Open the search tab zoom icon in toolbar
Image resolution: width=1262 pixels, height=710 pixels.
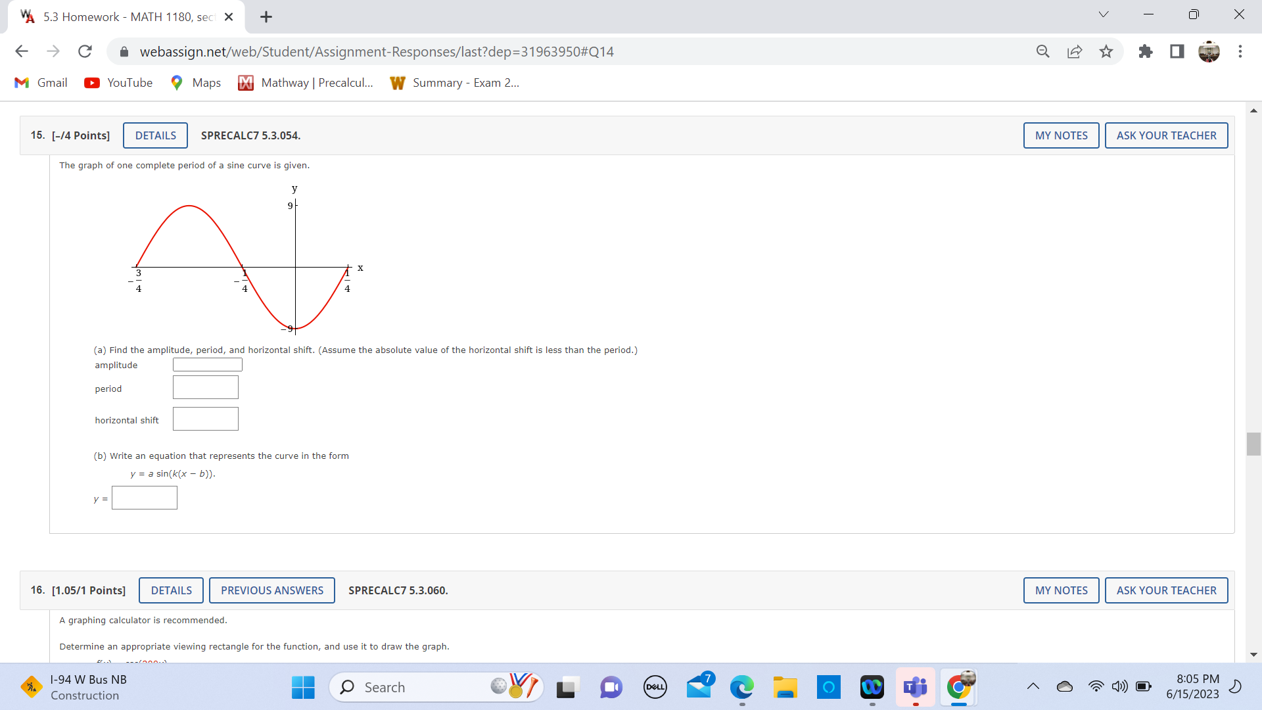coord(1043,51)
